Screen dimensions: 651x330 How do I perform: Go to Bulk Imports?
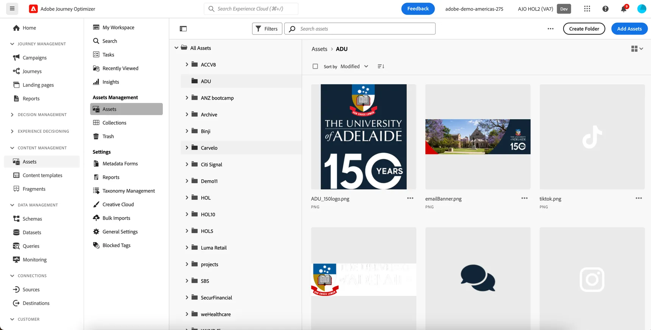coord(116,218)
